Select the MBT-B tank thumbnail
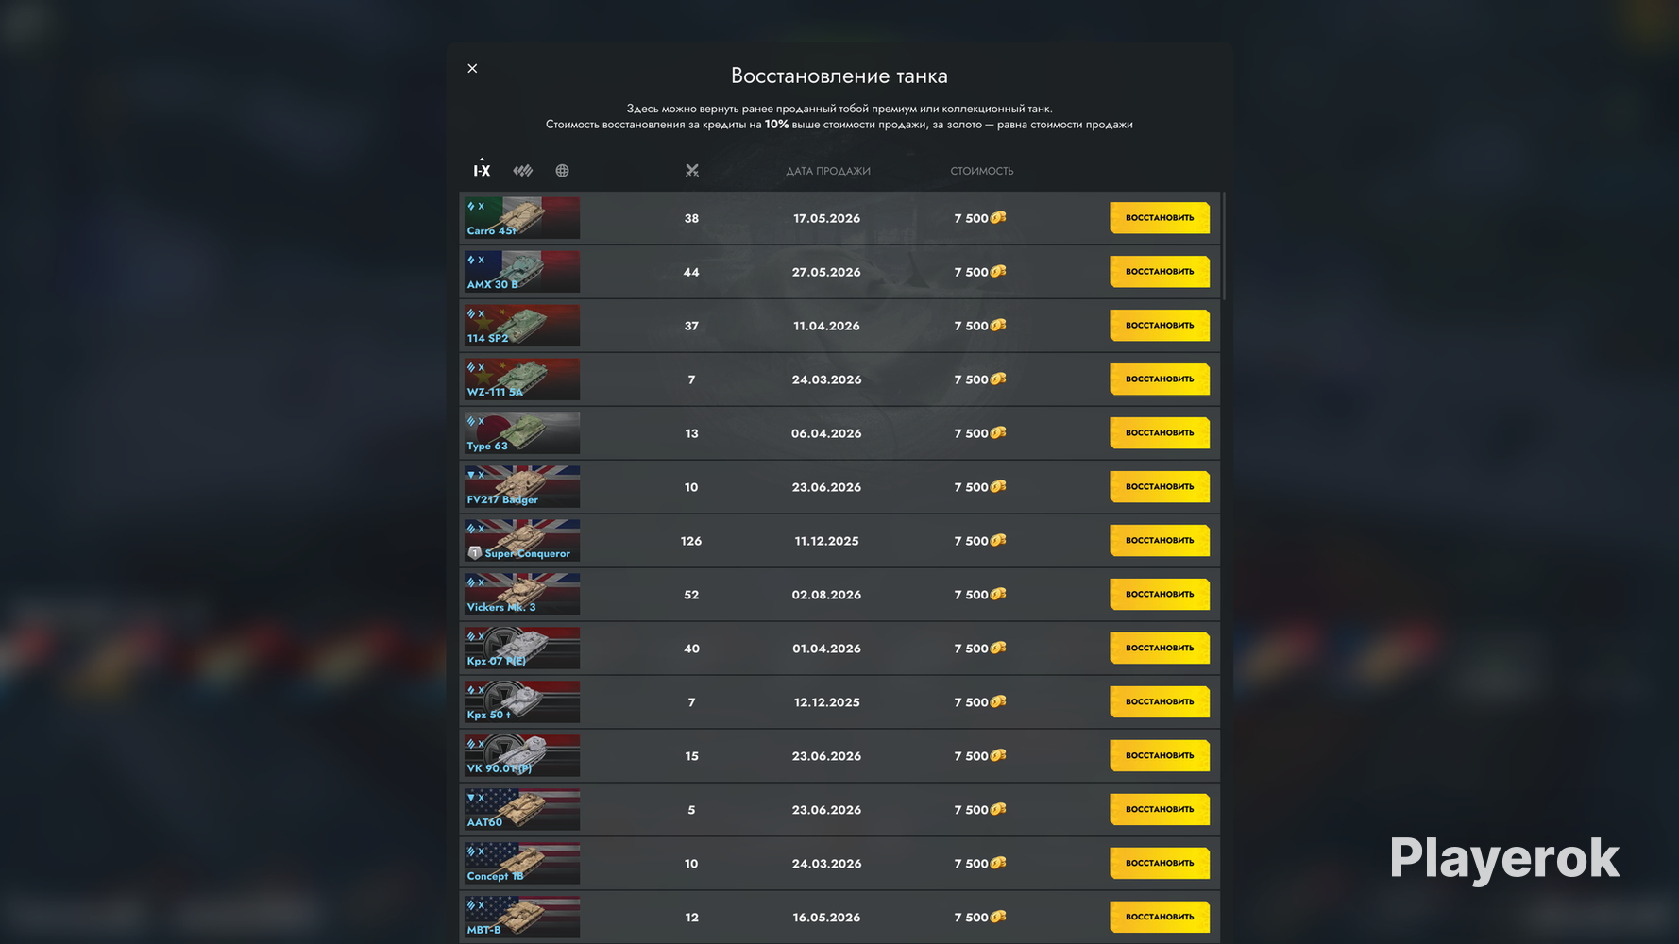Image resolution: width=1679 pixels, height=944 pixels. [521, 918]
